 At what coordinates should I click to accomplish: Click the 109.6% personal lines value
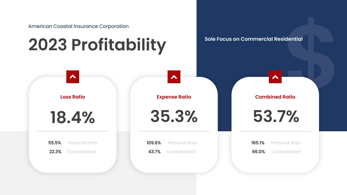[154, 143]
